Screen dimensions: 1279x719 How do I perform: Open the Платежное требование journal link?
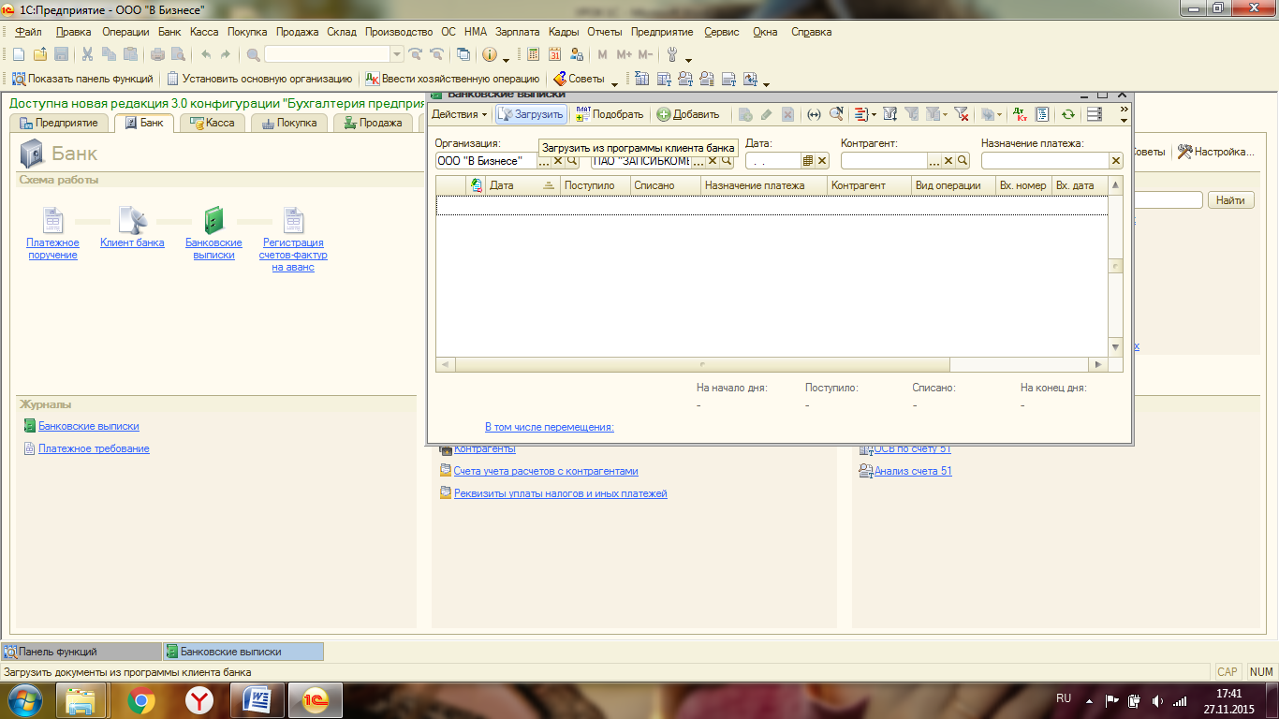pos(94,448)
